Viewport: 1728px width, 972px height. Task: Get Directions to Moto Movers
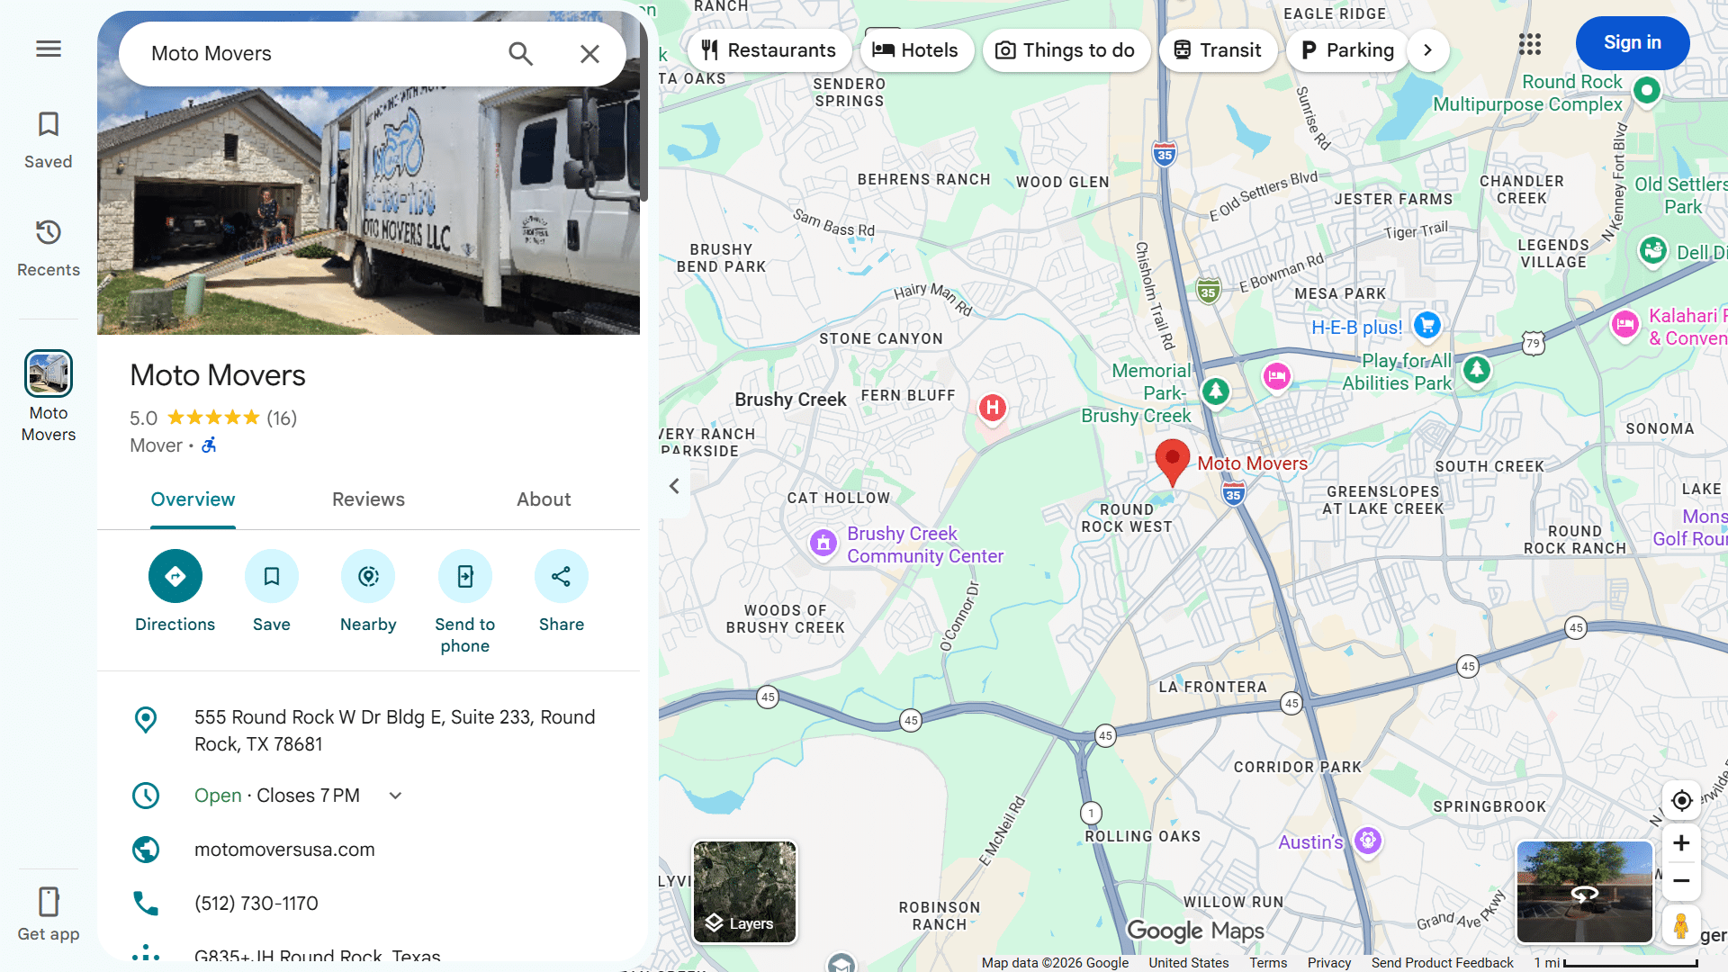pos(175,591)
